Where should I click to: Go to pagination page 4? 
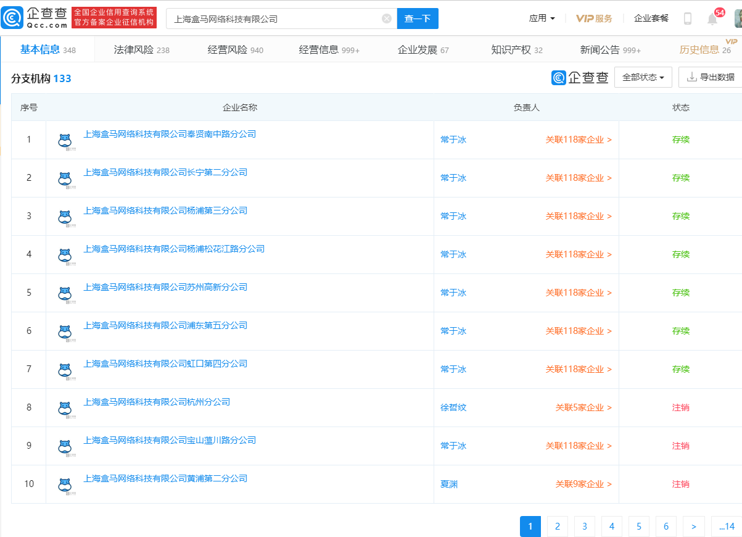coord(612,527)
